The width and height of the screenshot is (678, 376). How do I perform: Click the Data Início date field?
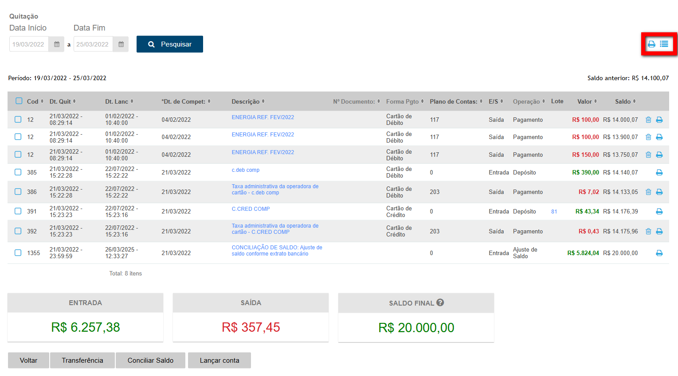pyautogui.click(x=29, y=44)
